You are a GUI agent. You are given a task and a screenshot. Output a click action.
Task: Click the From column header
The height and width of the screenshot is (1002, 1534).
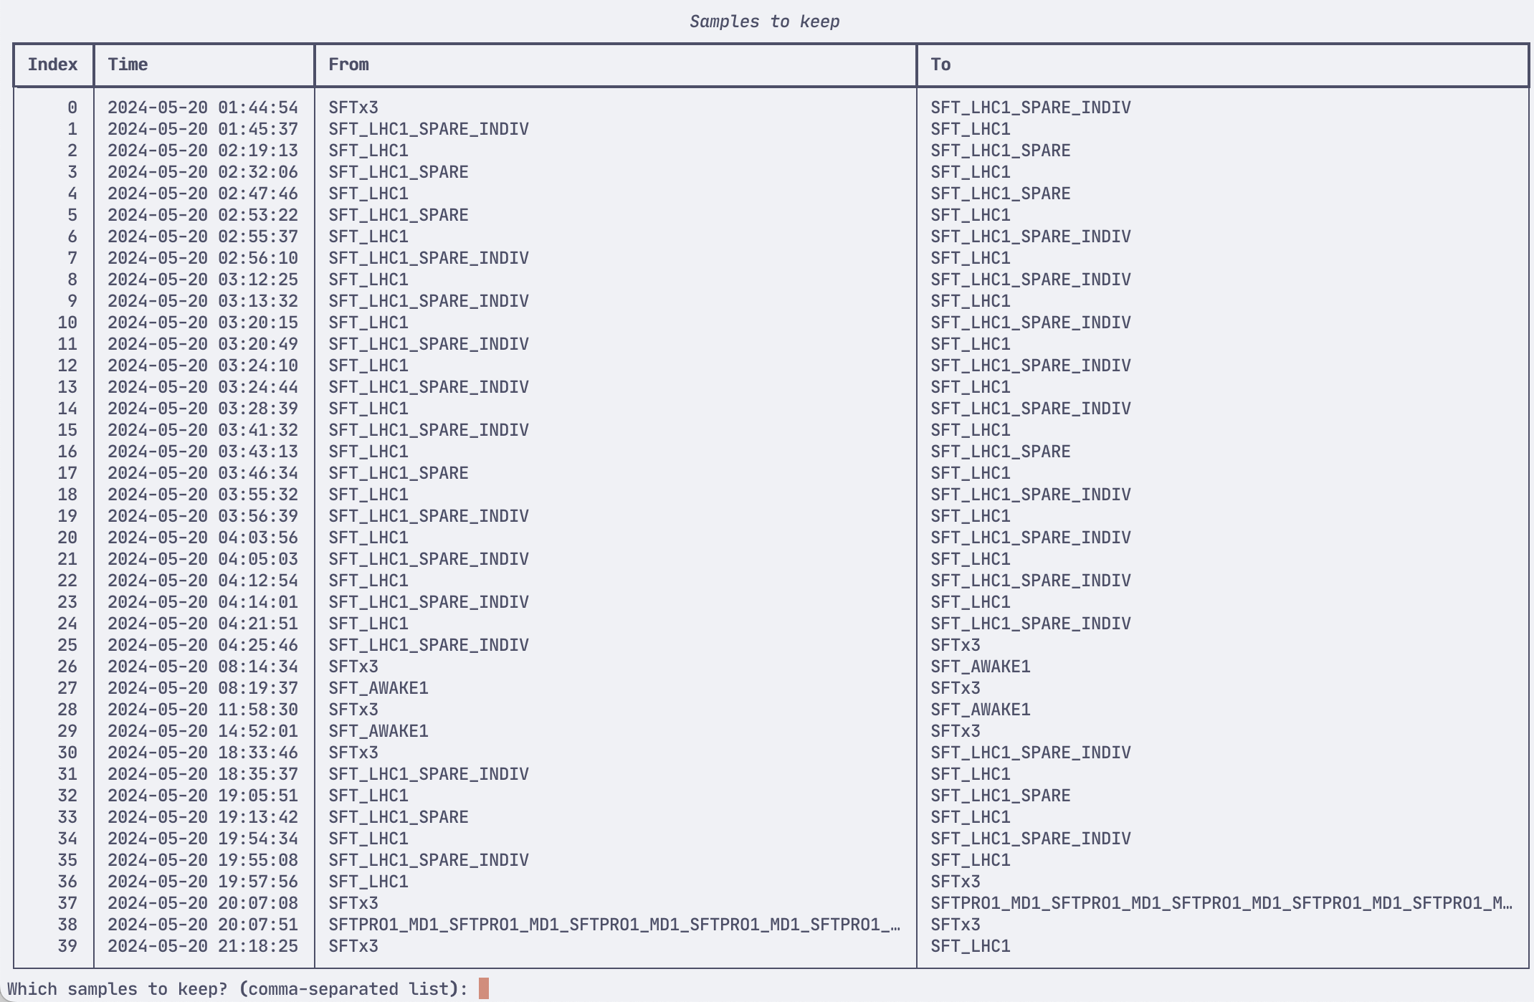coord(348,65)
